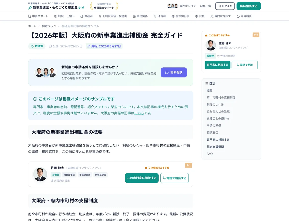Open 旧制度実績・検討例 nav item
This screenshot has height=221, width=289.
click(113, 16)
